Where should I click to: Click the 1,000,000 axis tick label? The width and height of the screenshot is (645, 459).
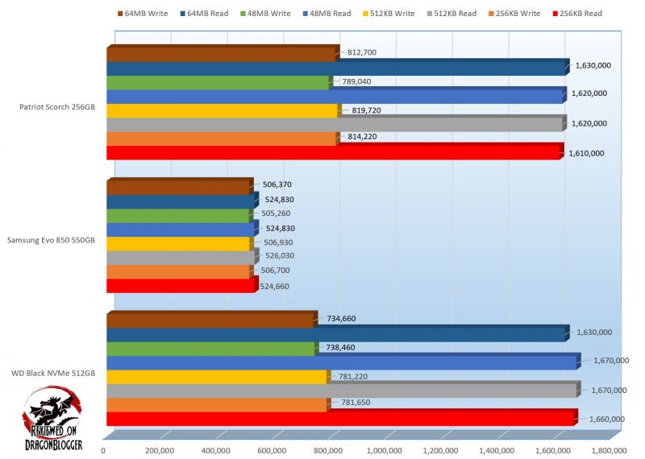click(384, 451)
